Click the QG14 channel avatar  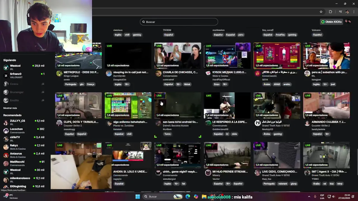point(258,73)
